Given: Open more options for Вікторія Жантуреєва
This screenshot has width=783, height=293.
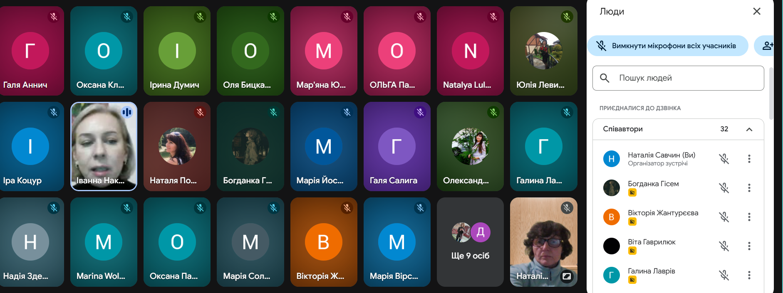Looking at the screenshot, I should pyautogui.click(x=749, y=217).
